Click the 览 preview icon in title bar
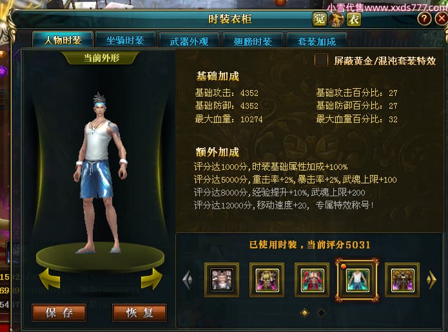This screenshot has height=332, width=448. [319, 19]
